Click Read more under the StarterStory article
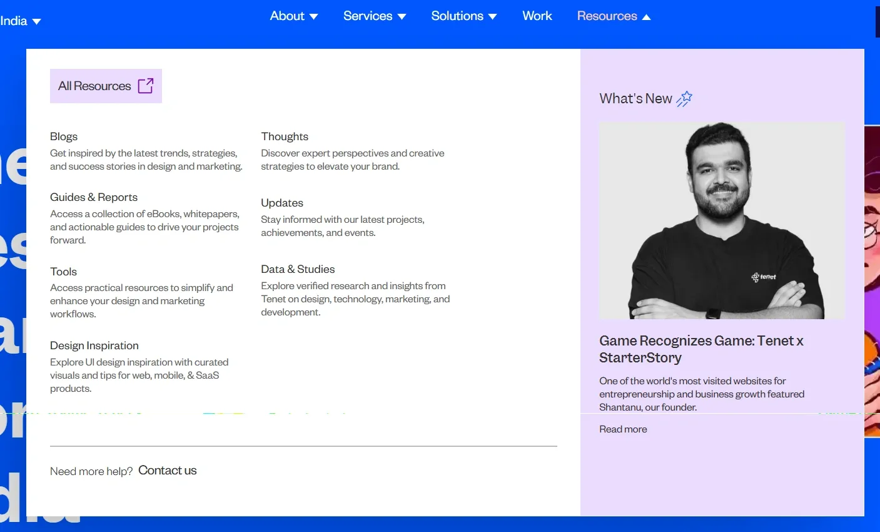 (623, 429)
